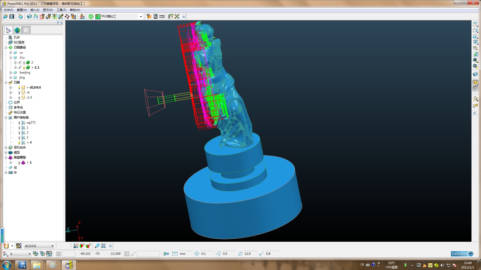Save the project with floppy icon
The height and width of the screenshot is (270, 481).
click(x=12, y=16)
